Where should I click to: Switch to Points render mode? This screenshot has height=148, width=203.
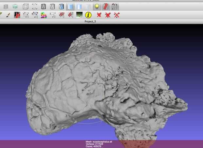click(35, 7)
